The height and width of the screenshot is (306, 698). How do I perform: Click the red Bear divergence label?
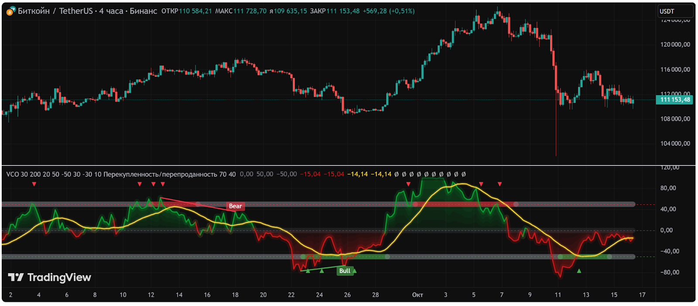pos(236,206)
